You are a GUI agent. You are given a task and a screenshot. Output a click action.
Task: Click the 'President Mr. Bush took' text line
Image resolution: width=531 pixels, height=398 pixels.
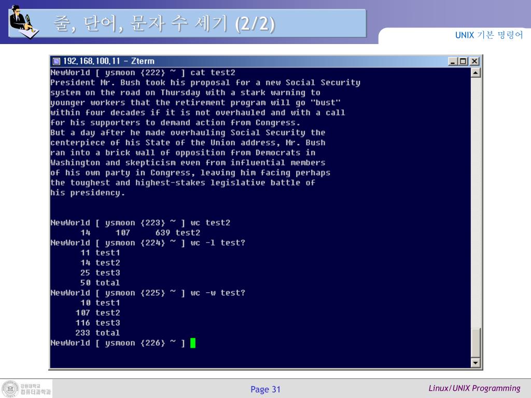point(205,82)
